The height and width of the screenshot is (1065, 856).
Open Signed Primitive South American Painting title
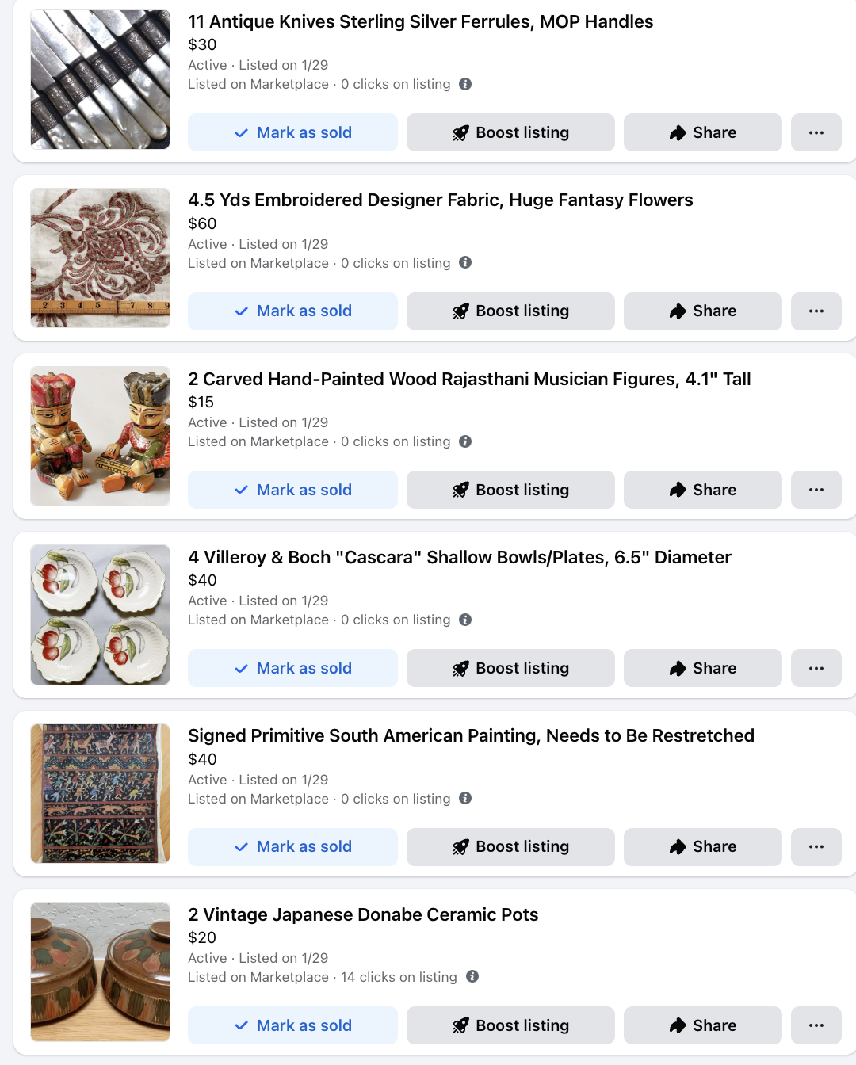point(471,735)
